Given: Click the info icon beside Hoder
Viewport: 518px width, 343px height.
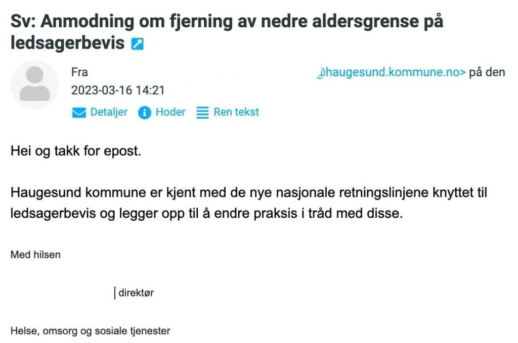Looking at the screenshot, I should pos(145,113).
